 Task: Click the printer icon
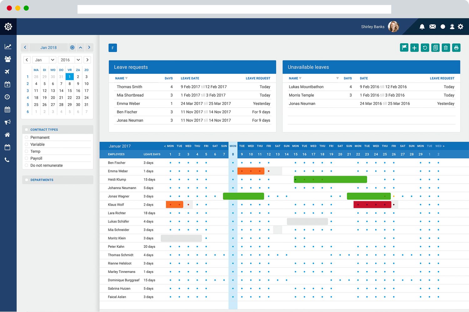point(456,48)
